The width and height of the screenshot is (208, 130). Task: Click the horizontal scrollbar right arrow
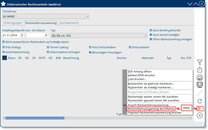click(191, 118)
